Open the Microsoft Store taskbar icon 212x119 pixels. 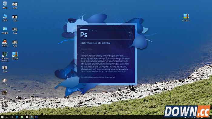pyautogui.click(x=27, y=117)
